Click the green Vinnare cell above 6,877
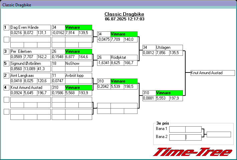The height and width of the screenshot is (160, 237). (78, 51)
